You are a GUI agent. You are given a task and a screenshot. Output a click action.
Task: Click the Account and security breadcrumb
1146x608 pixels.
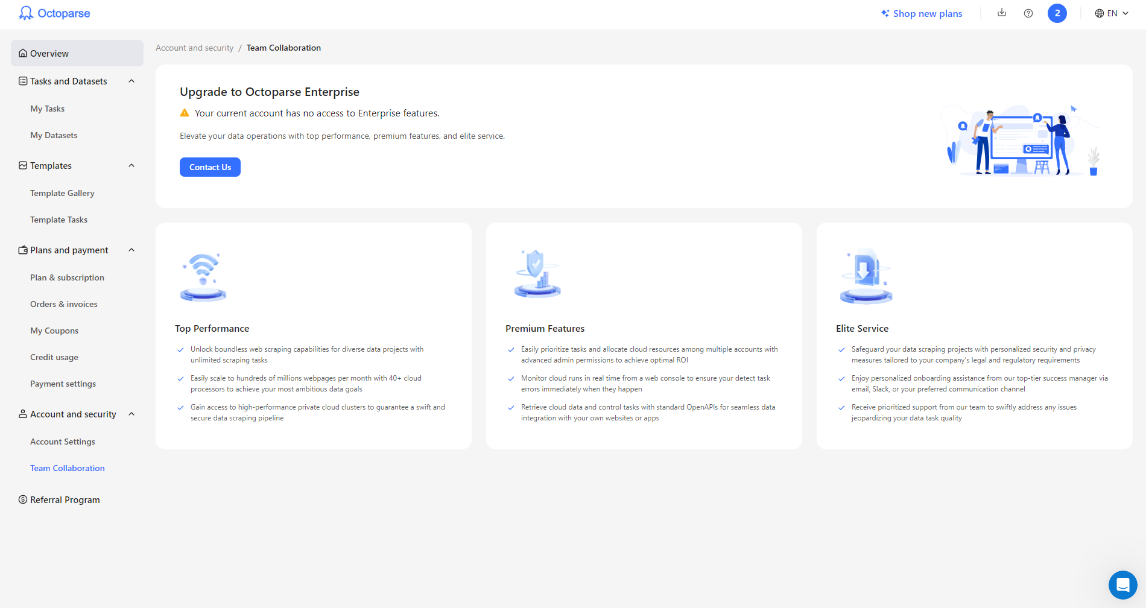coord(194,48)
